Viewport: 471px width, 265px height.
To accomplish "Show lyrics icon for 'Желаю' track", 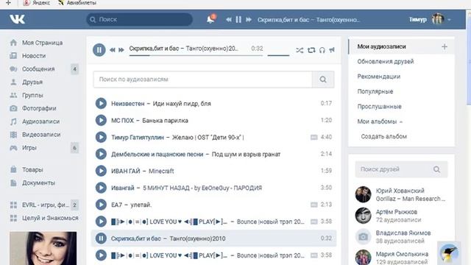I will [314, 138].
